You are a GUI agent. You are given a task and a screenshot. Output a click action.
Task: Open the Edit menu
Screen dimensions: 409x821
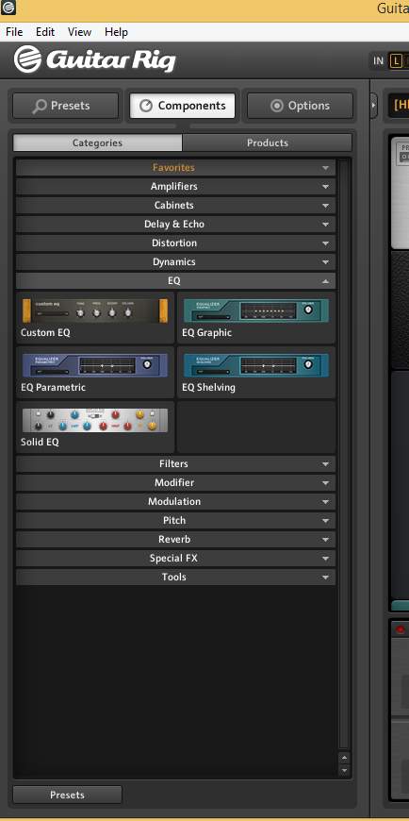pyautogui.click(x=45, y=32)
